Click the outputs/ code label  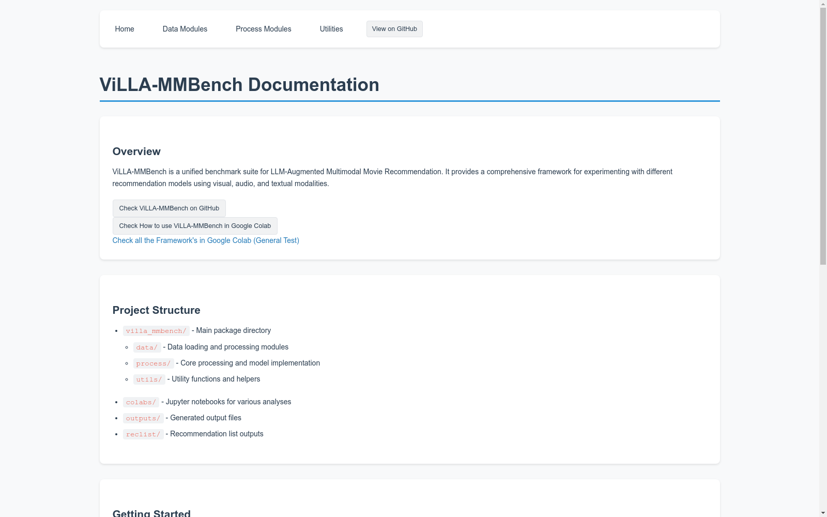[x=143, y=418]
